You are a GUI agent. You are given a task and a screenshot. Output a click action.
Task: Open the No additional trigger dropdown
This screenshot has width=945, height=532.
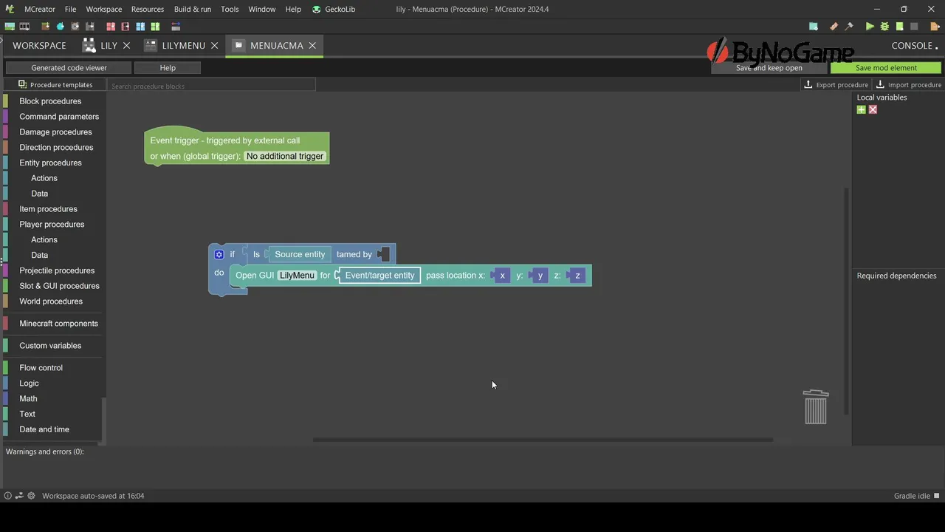pos(285,156)
